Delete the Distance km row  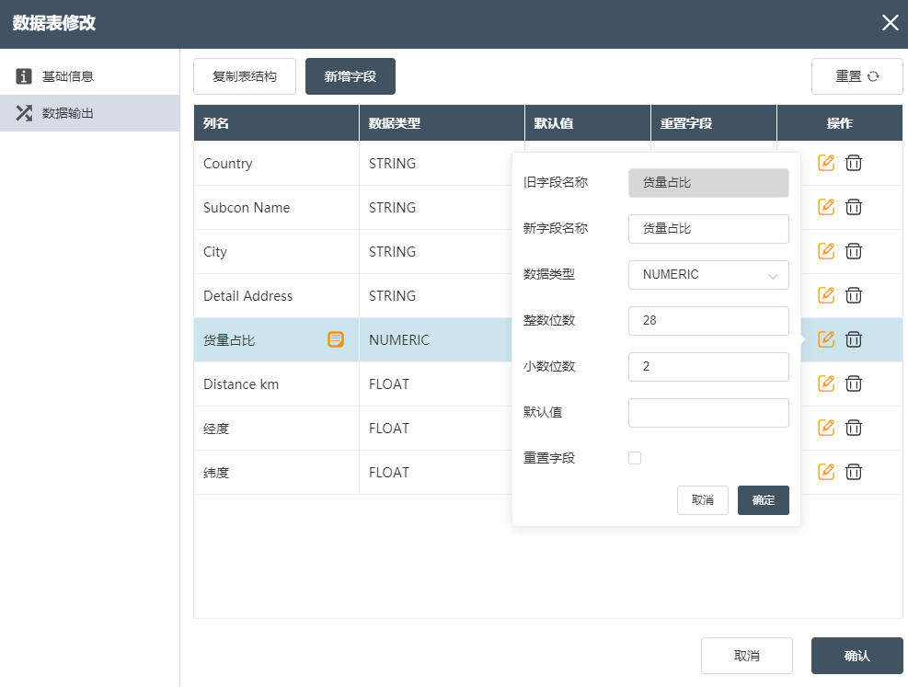tap(854, 384)
